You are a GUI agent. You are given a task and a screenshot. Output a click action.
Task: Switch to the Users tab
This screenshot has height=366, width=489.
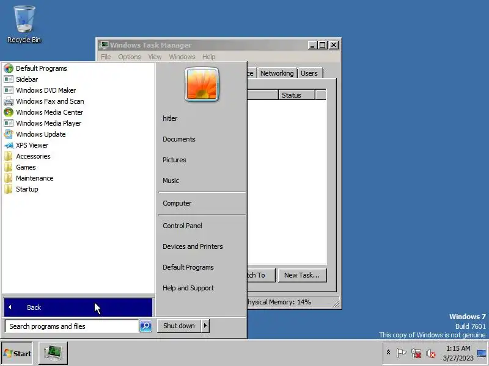click(x=309, y=73)
